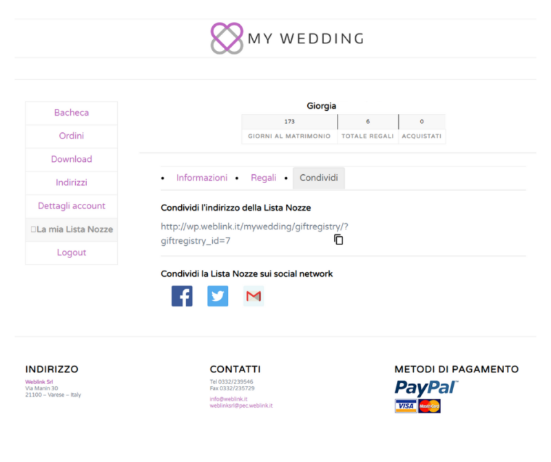This screenshot has width=551, height=462.
Task: Open the Download menu item
Action: pos(72,159)
